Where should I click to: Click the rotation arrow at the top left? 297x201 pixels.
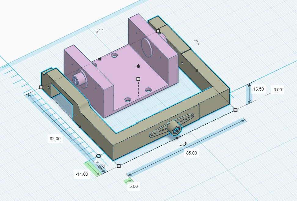coord(100,31)
